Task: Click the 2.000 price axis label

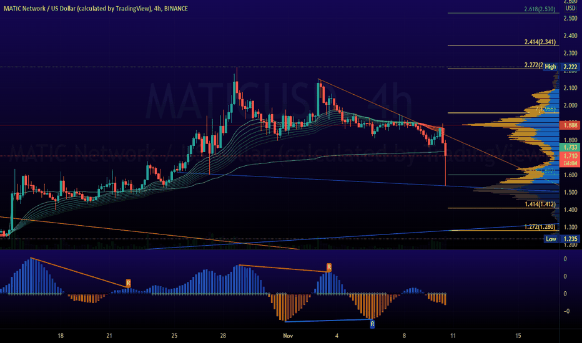Action: tap(571, 105)
